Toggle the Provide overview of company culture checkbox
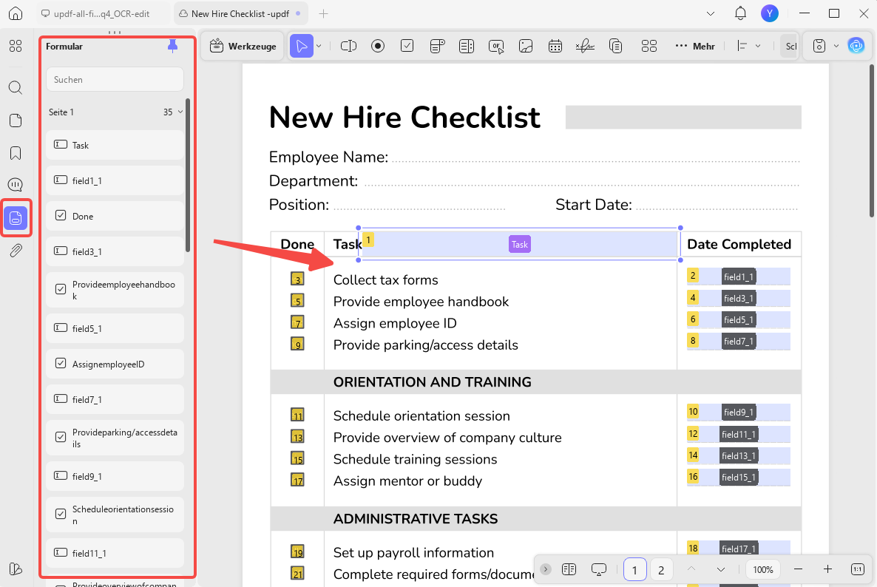 297,437
